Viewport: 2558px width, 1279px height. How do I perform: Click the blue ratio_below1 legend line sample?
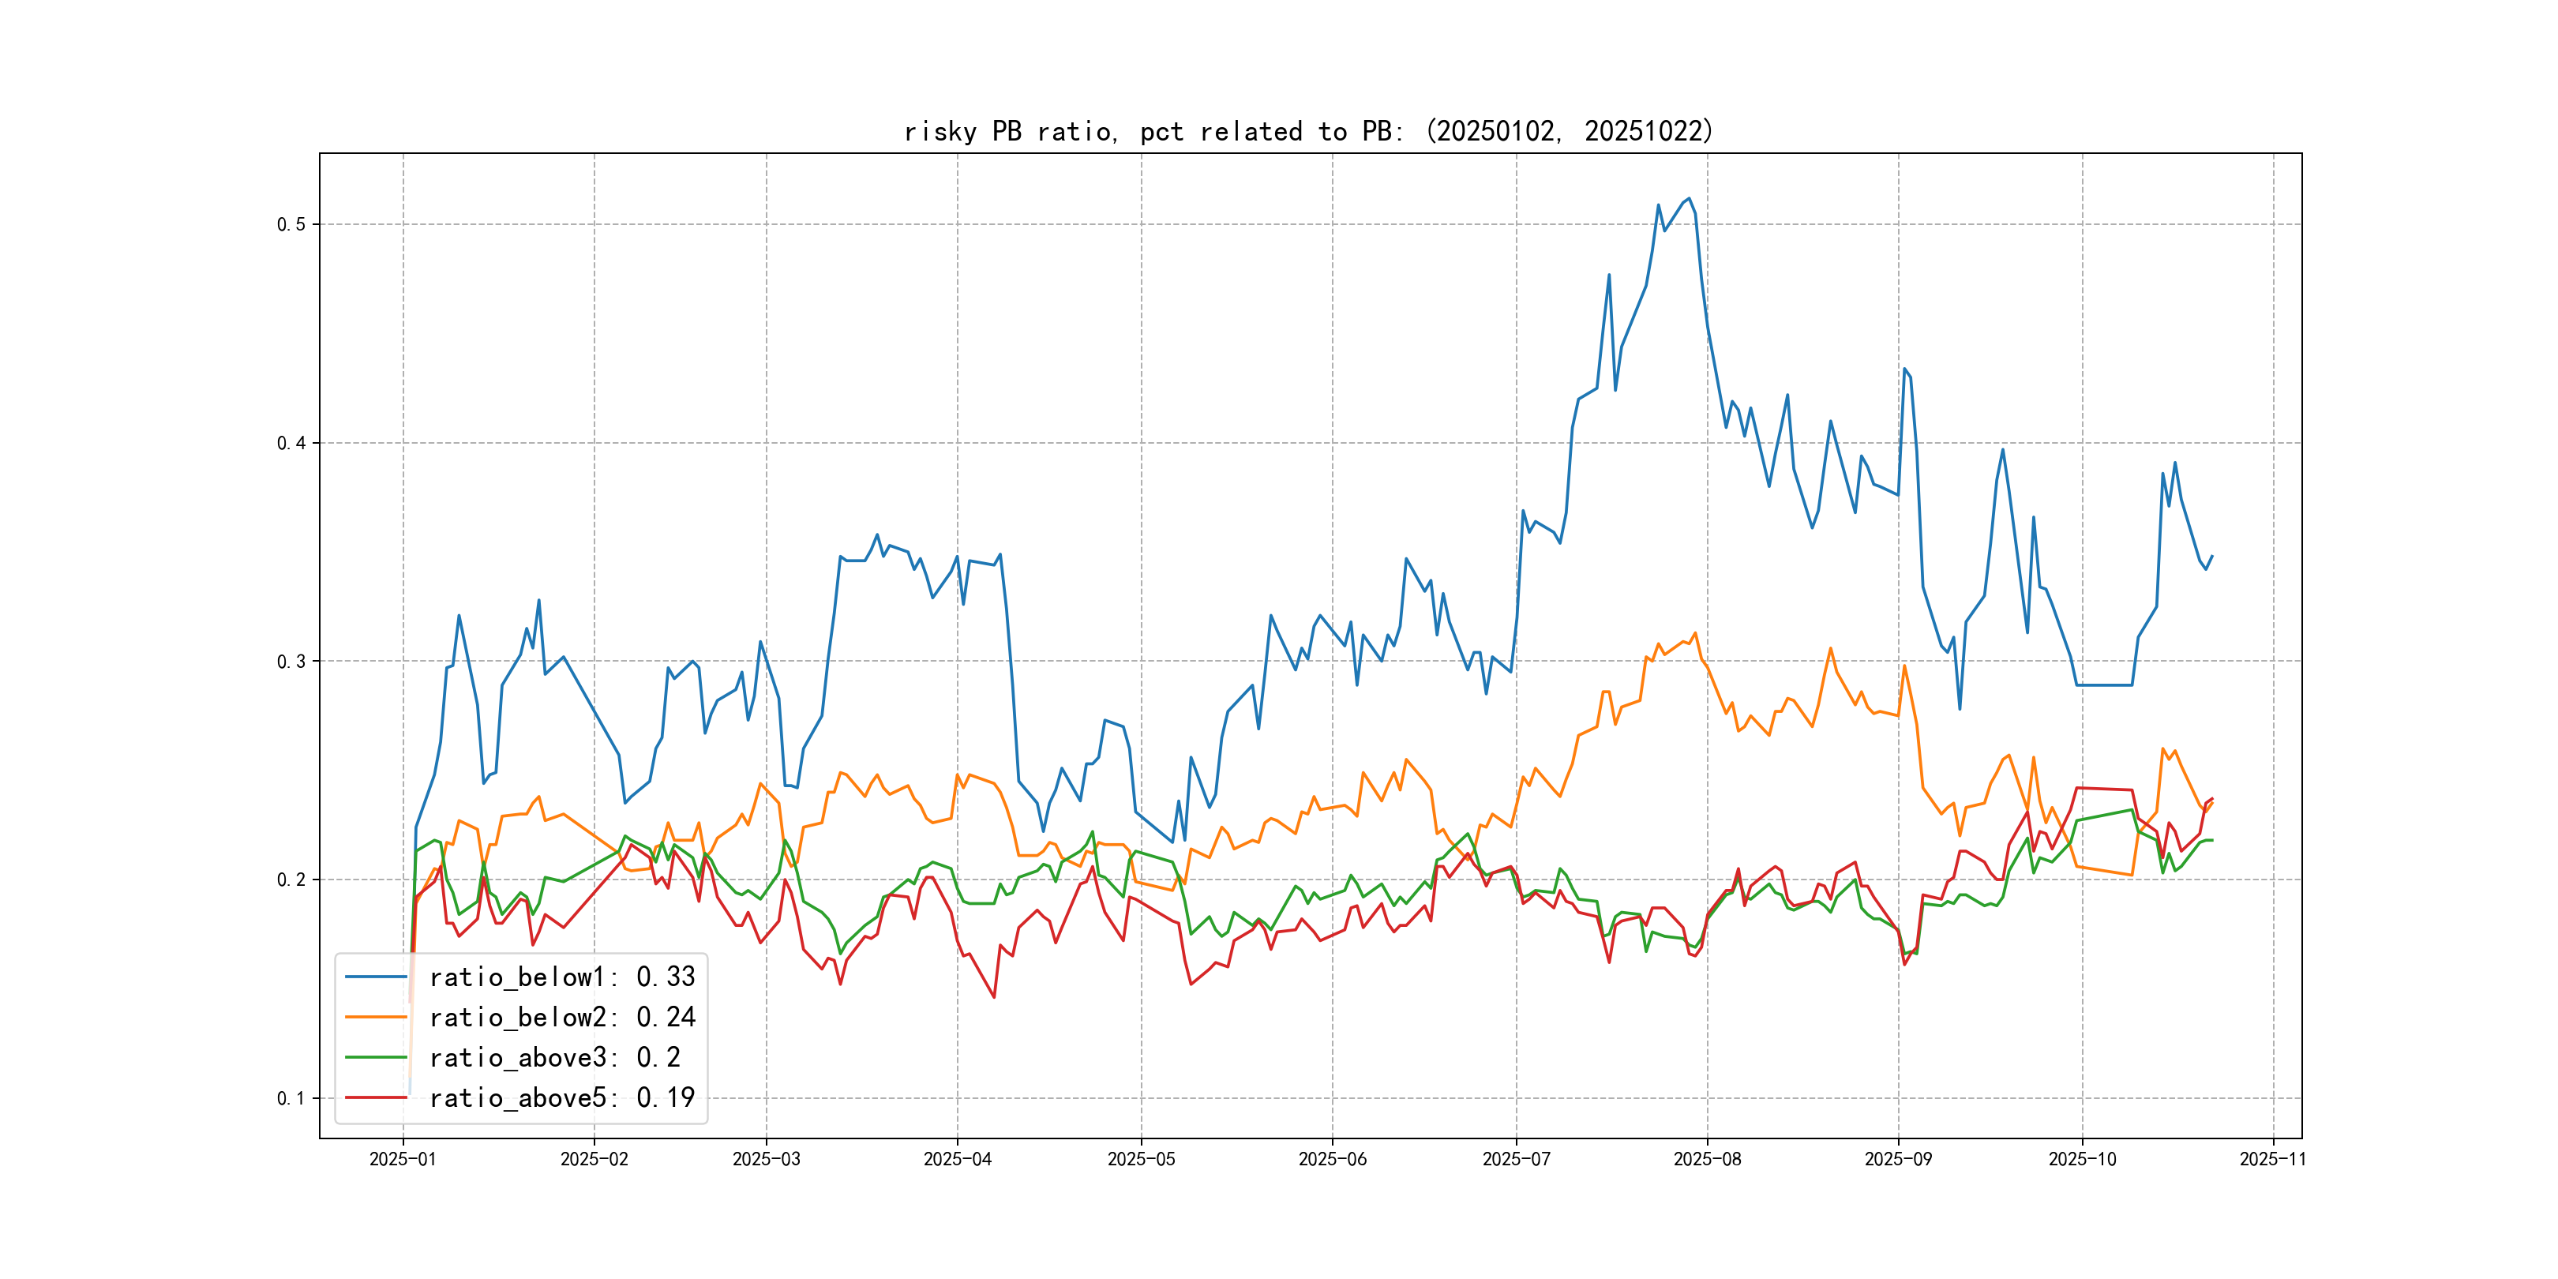point(375,977)
